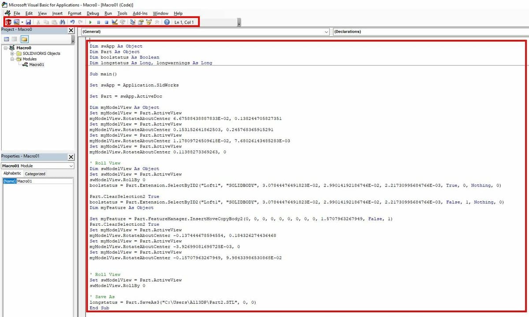Click the (Name) property value field
This screenshot has height=317, width=529.
click(44, 181)
